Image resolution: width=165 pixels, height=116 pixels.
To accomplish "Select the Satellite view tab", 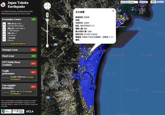I will coord(160,2).
